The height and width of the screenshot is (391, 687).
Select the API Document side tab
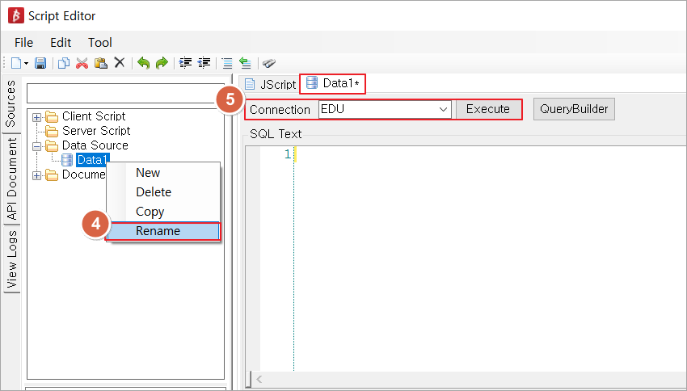pos(12,179)
